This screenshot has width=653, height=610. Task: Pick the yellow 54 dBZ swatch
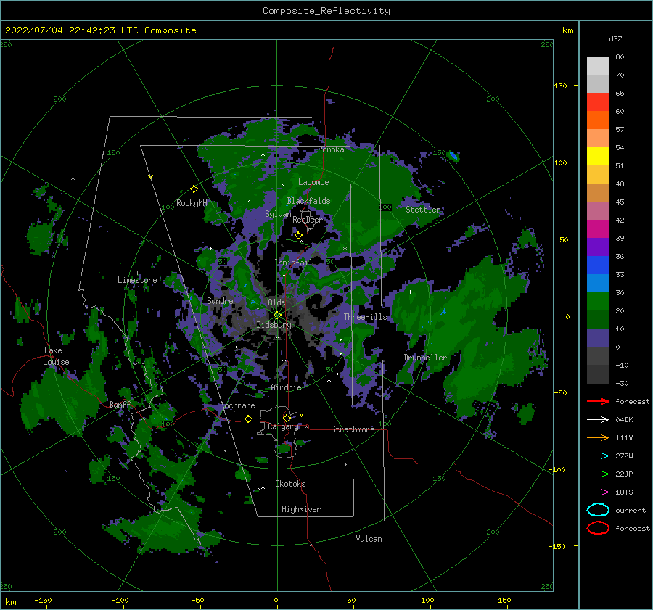pyautogui.click(x=598, y=156)
